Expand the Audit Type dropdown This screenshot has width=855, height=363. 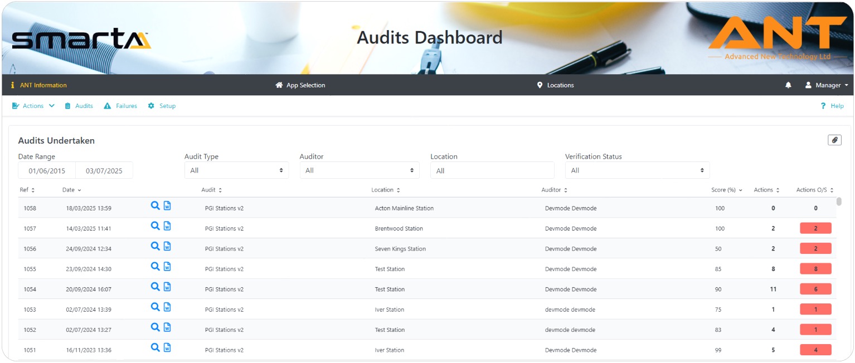coord(236,170)
